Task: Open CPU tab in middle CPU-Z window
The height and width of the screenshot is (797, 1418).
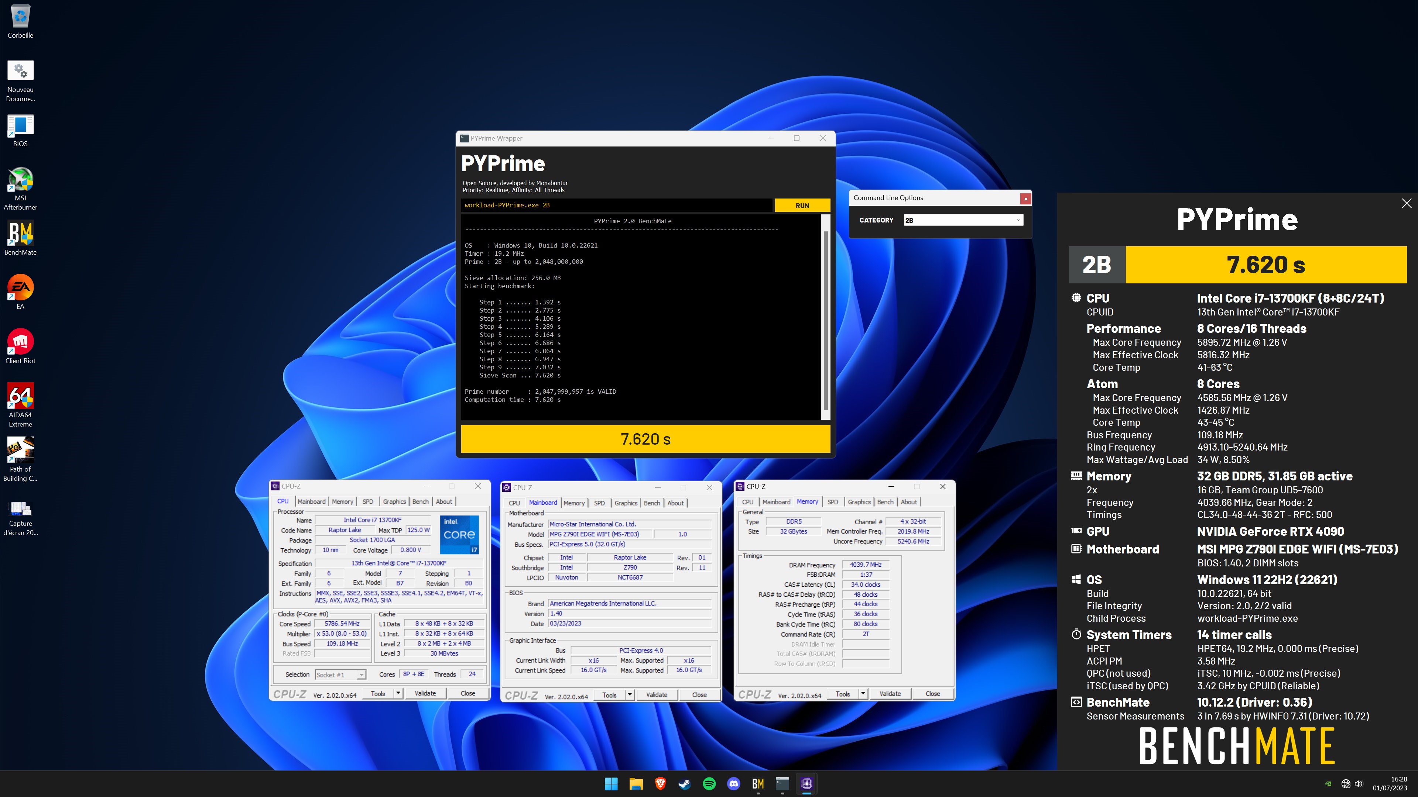Action: pos(514,503)
